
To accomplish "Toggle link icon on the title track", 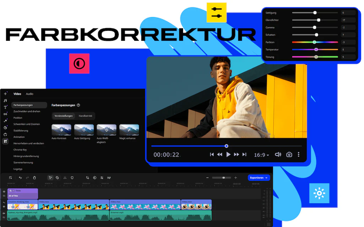I will point(4,196).
